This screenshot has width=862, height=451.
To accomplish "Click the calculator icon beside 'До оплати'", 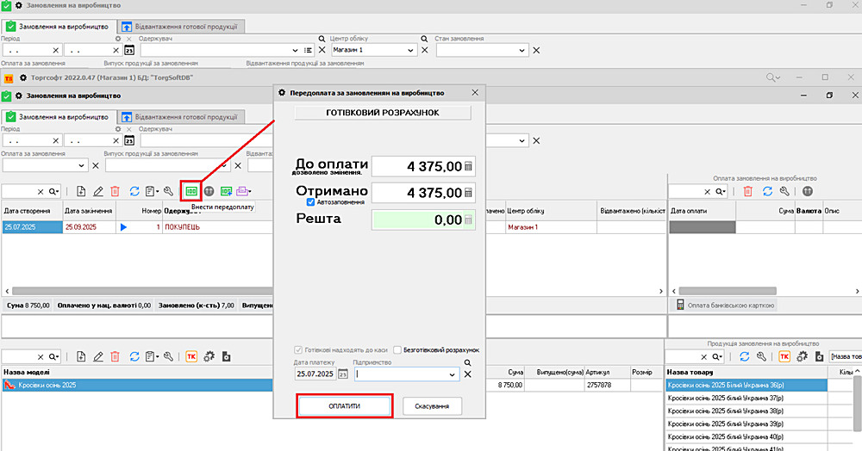I will pyautogui.click(x=469, y=167).
